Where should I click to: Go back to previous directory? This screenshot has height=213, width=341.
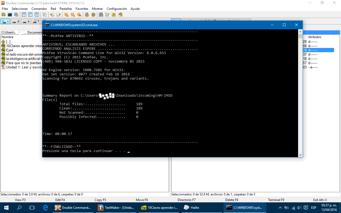(x=53, y=15)
